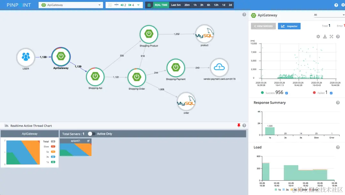This screenshot has width=345, height=195.
Task: Select the 12h time range
Action: (216, 5)
